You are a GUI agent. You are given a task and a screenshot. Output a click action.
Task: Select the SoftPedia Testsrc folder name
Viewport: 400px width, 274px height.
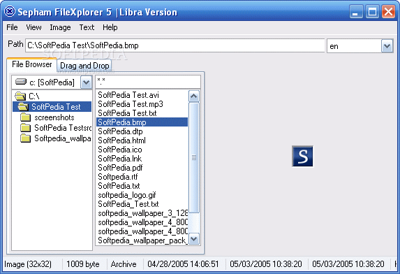(63, 128)
